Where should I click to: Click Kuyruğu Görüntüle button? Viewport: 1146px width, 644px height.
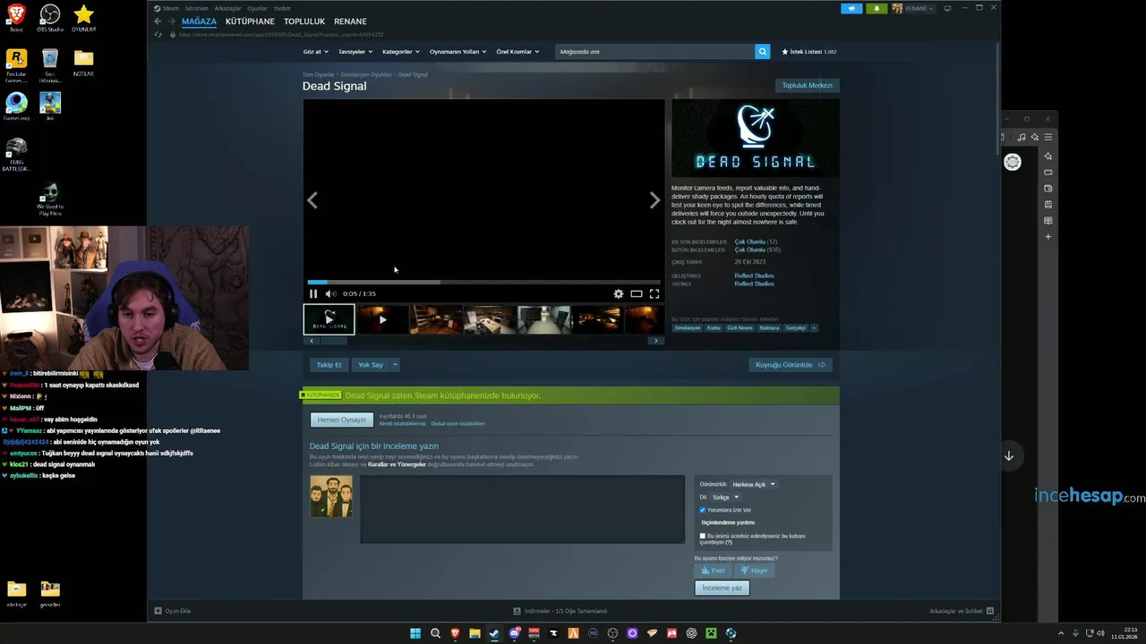tap(791, 365)
